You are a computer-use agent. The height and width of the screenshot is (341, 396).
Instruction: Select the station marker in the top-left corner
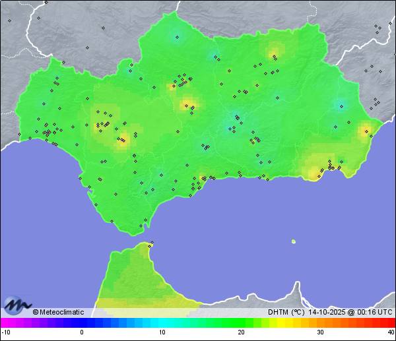[9, 20]
